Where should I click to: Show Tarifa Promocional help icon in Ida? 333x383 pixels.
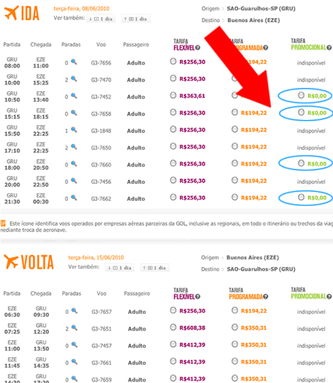pyautogui.click(x=329, y=47)
